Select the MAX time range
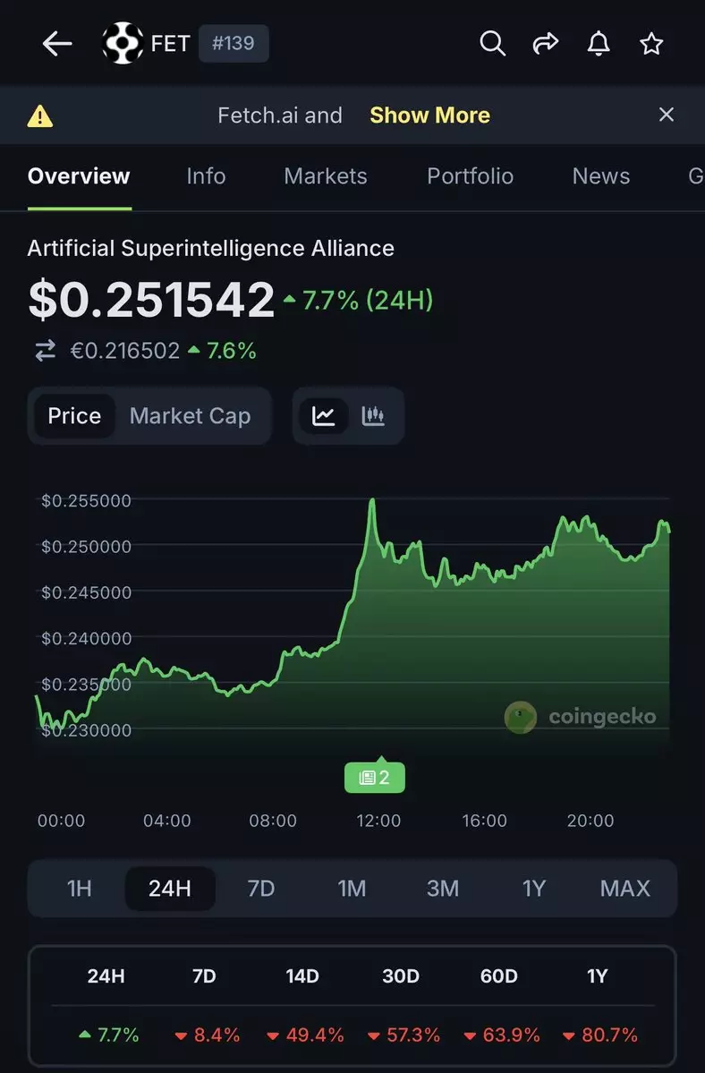The height and width of the screenshot is (1073, 705). click(x=624, y=889)
